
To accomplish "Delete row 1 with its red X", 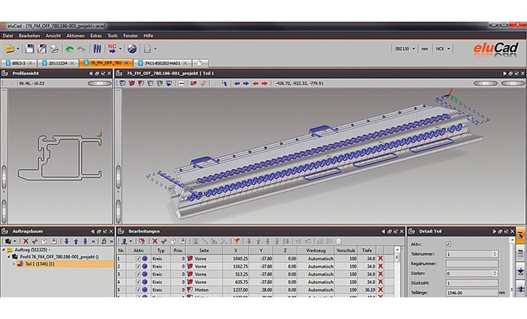I will 381,258.
